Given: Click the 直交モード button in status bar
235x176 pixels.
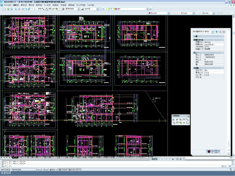Looking at the screenshot, I should [x=54, y=169].
